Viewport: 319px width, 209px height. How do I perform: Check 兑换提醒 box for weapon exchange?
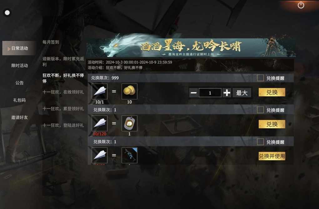(261, 142)
